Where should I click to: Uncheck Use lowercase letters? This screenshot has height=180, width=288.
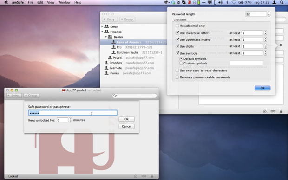pyautogui.click(x=177, y=33)
